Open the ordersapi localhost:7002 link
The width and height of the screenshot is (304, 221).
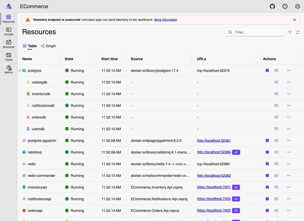214,210
